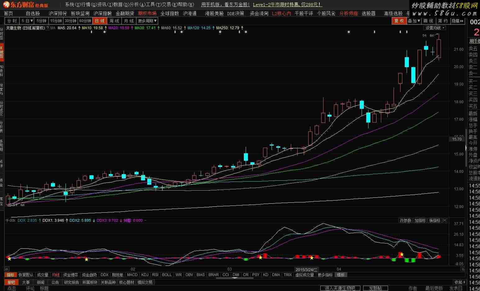Toggle 复权 price adjustment
This screenshot has width=480, height=291.
pyautogui.click(x=399, y=21)
